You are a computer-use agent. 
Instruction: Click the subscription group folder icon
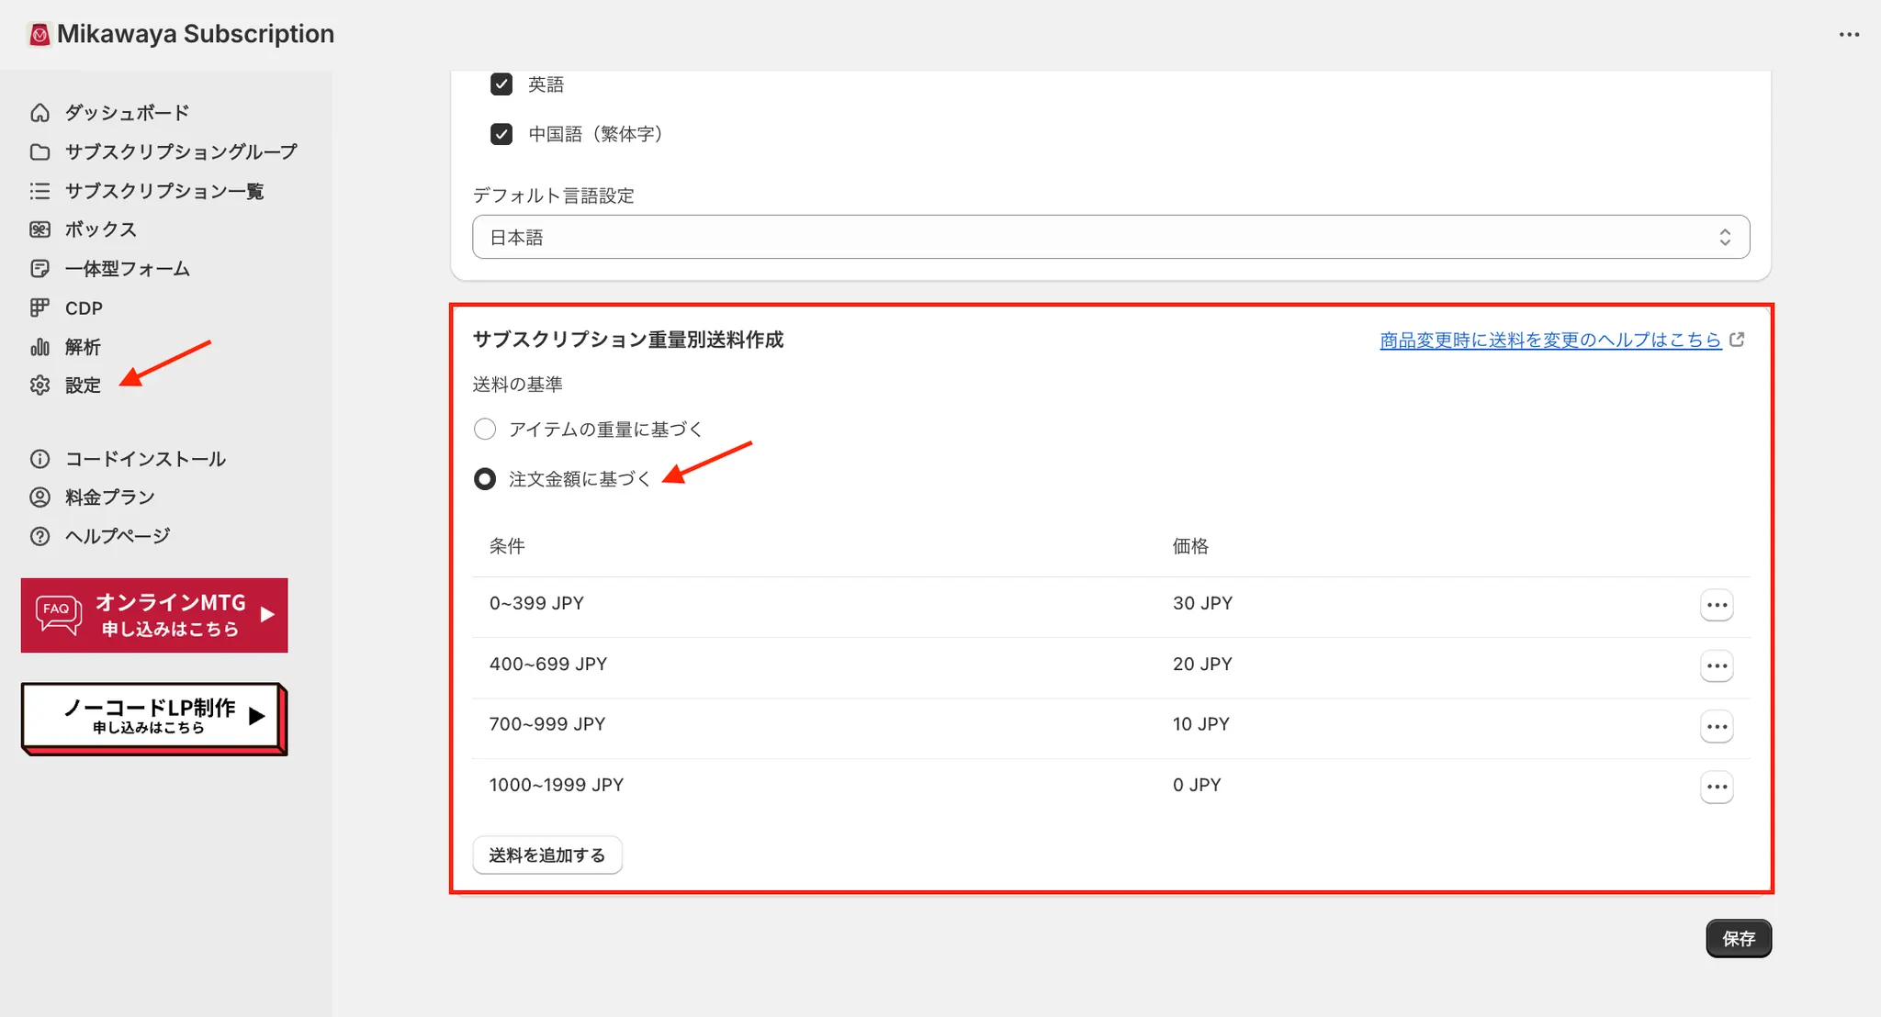[x=39, y=151]
